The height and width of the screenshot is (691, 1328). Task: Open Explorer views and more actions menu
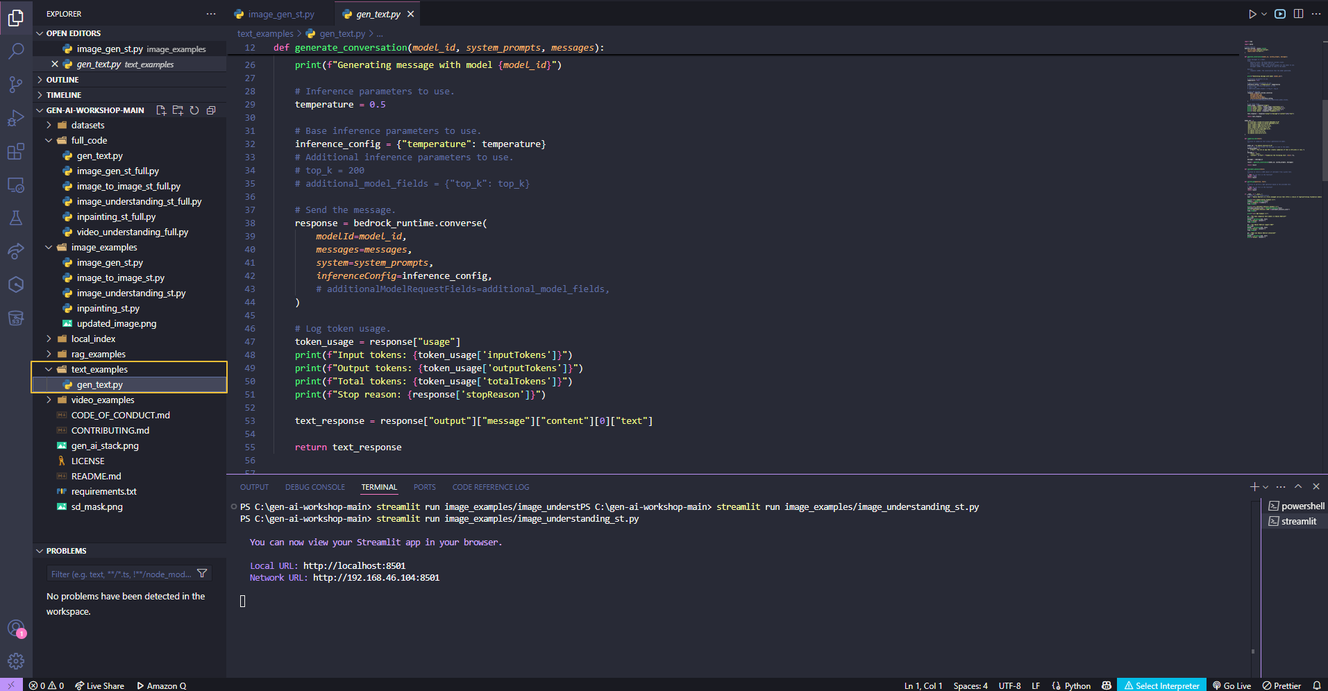tap(211, 14)
